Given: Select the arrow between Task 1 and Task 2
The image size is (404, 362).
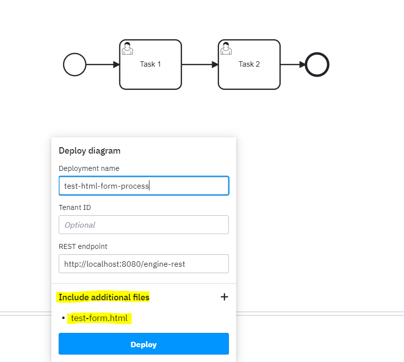Looking at the screenshot, I should tap(200, 65).
